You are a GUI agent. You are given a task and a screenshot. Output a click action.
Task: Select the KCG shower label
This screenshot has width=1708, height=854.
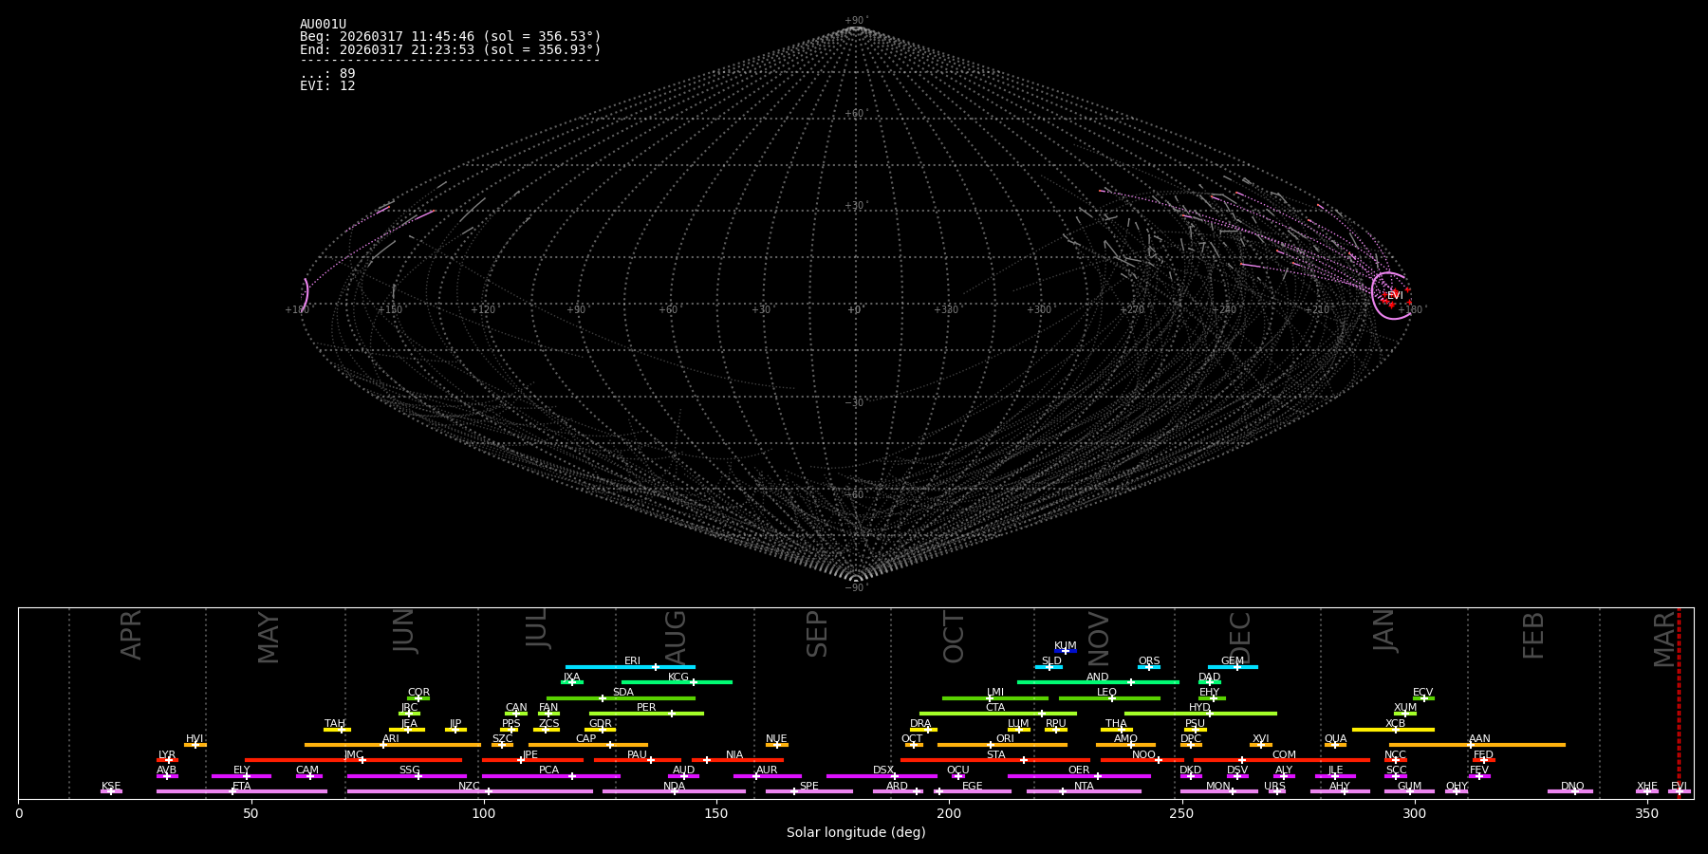click(x=678, y=678)
